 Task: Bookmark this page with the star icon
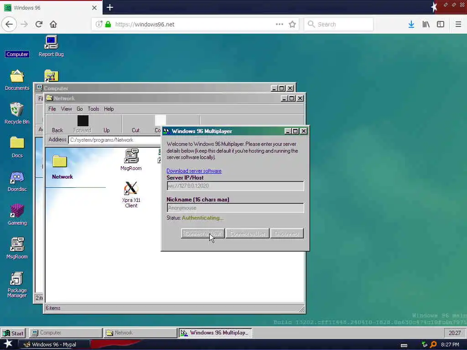tap(292, 25)
